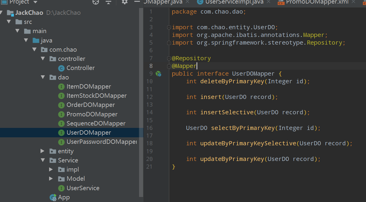Image resolution: width=366 pixels, height=202 pixels.
Task: Close the OMapper.java tab
Action: click(x=188, y=2)
